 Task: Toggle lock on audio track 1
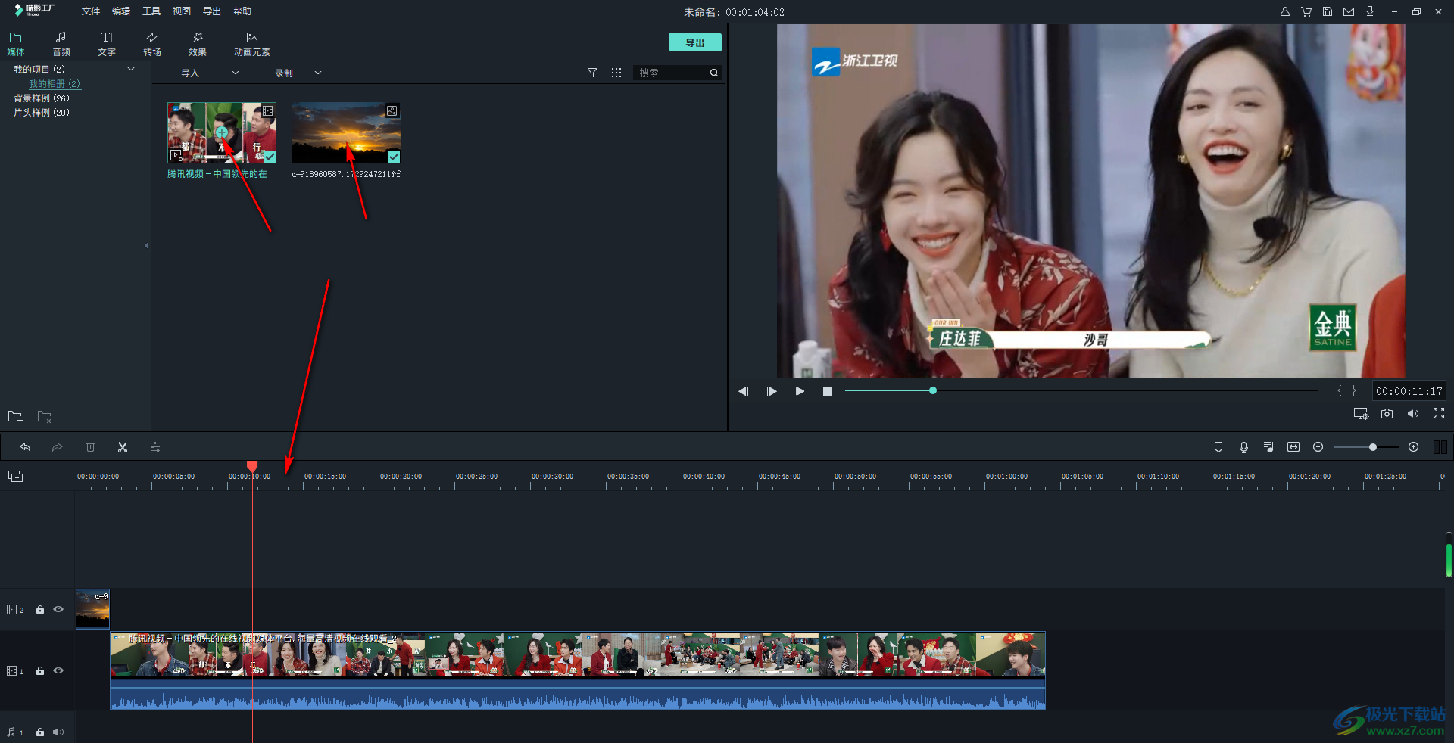click(x=40, y=732)
